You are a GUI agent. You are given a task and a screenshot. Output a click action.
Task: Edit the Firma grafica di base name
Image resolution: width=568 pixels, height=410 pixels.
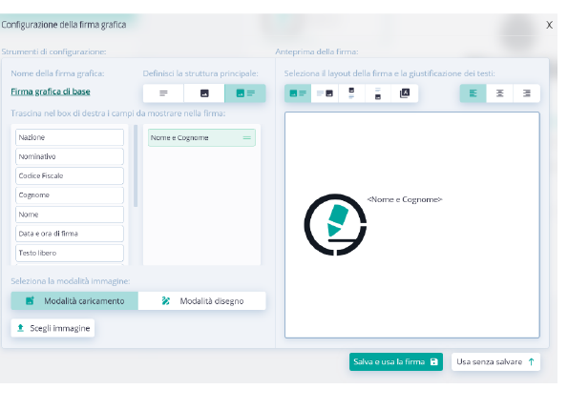coord(51,92)
